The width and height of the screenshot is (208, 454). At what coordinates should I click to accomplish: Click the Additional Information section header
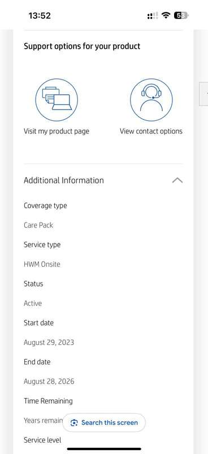coord(103,180)
